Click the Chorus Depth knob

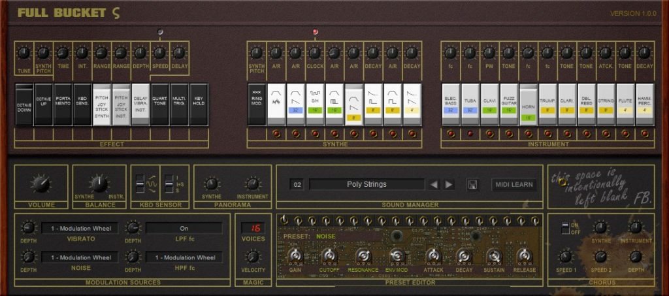click(636, 256)
